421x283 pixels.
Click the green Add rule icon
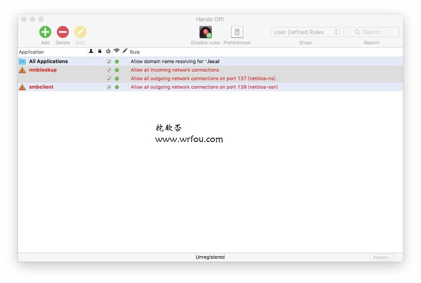coord(45,32)
